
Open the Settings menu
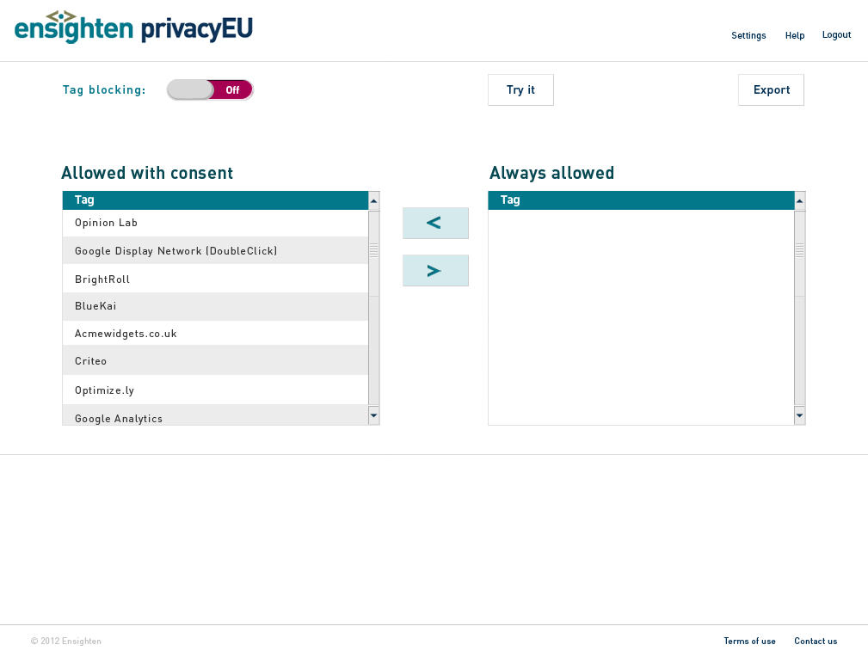(x=748, y=35)
